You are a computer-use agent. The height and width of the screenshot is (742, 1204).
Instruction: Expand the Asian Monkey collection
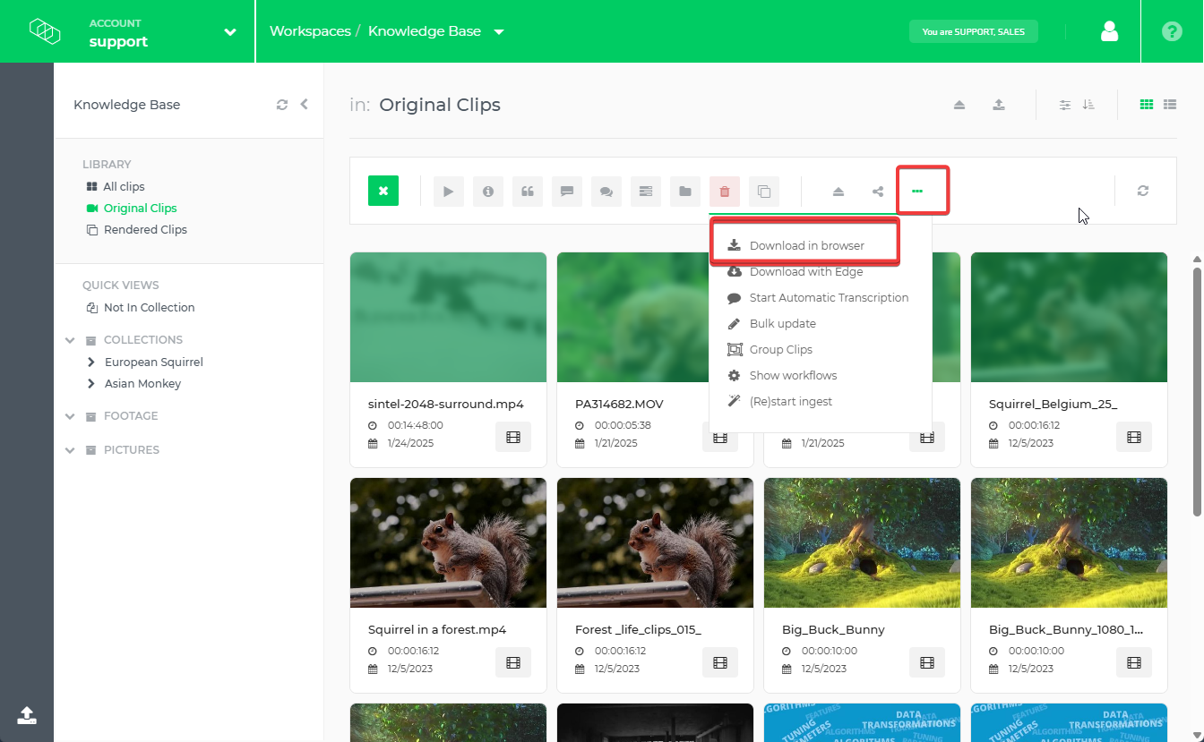pos(91,384)
